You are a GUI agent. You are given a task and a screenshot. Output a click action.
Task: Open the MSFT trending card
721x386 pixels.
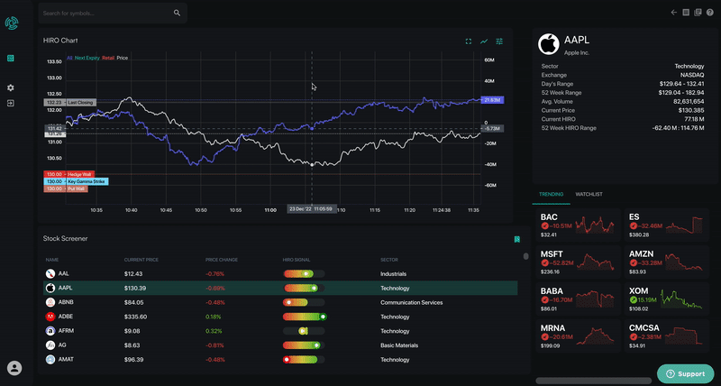pos(578,262)
